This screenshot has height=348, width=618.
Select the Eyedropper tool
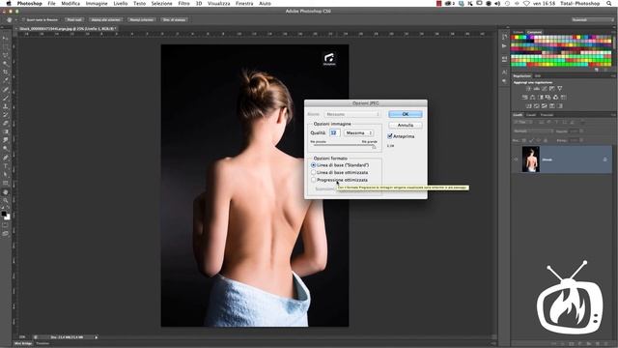[x=6, y=80]
